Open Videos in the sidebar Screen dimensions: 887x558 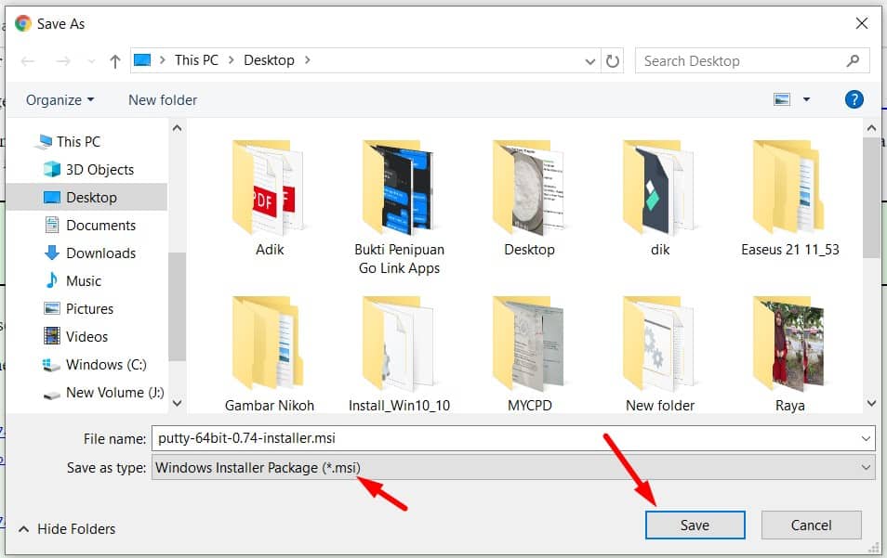pyautogui.click(x=86, y=337)
